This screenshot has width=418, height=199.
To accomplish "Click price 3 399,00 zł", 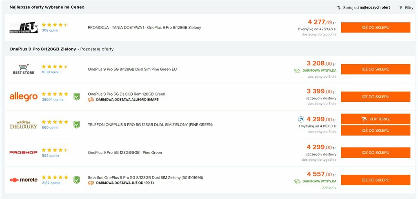I will 321,92.
